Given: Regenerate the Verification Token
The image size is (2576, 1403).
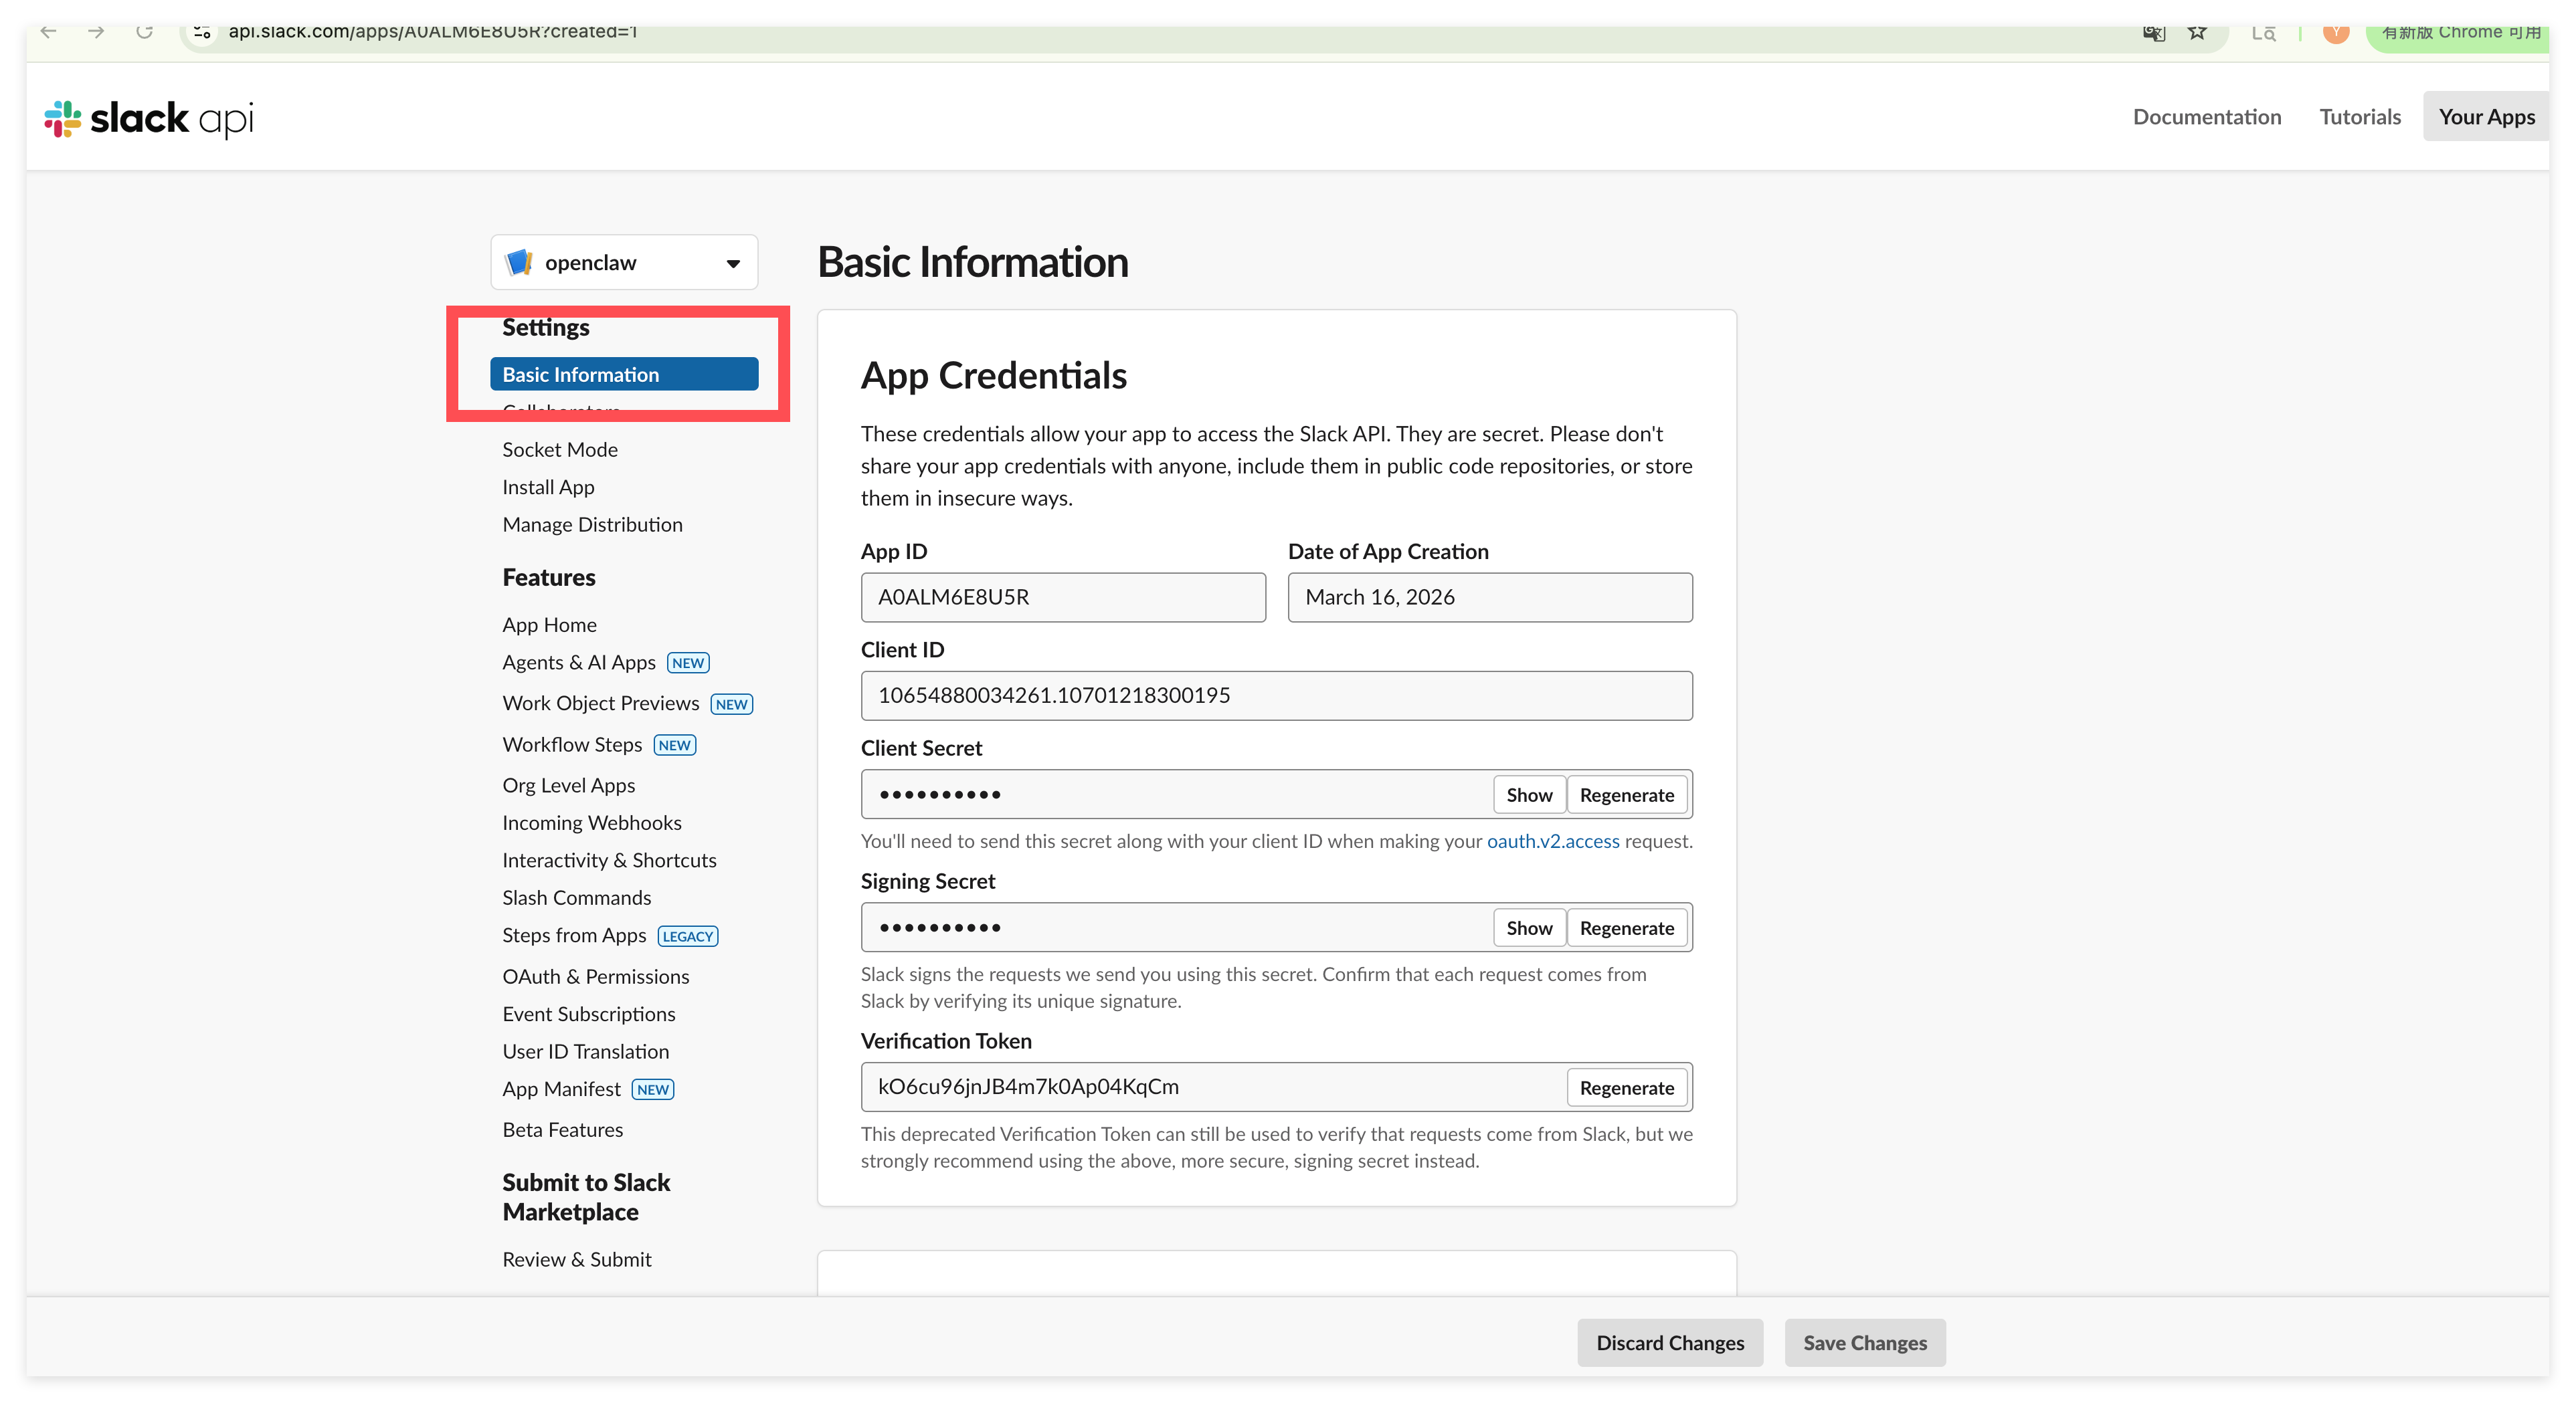Looking at the screenshot, I should [x=1626, y=1088].
